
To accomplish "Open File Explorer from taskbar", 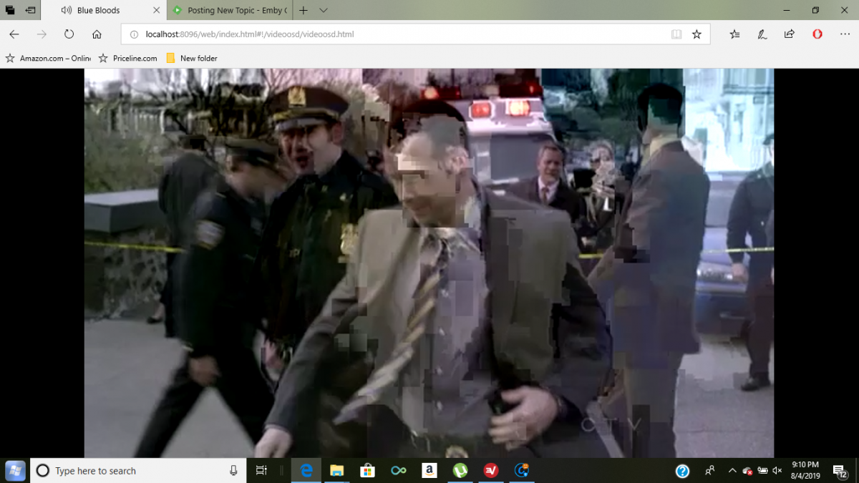I will click(x=336, y=470).
